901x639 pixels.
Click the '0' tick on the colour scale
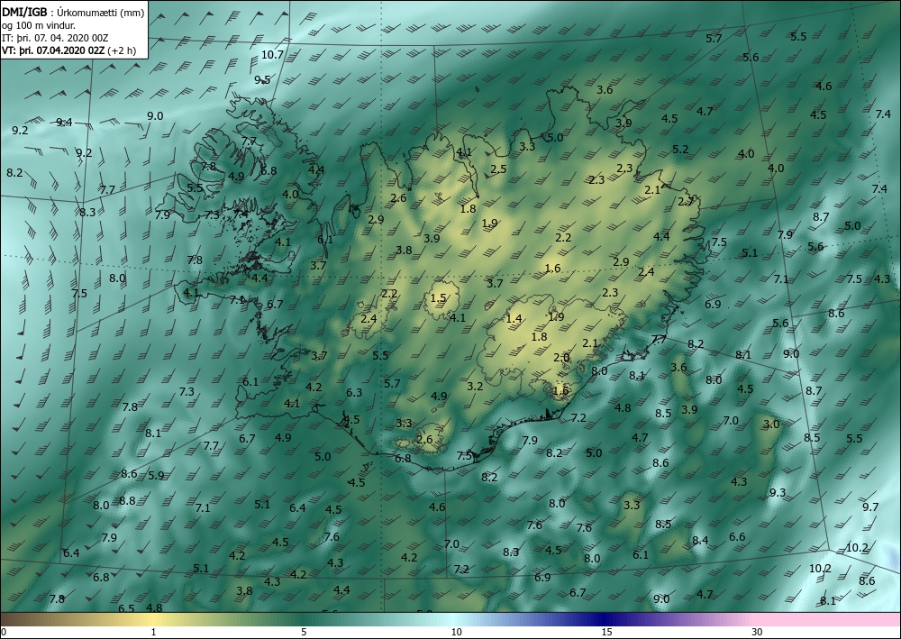coord(4,633)
